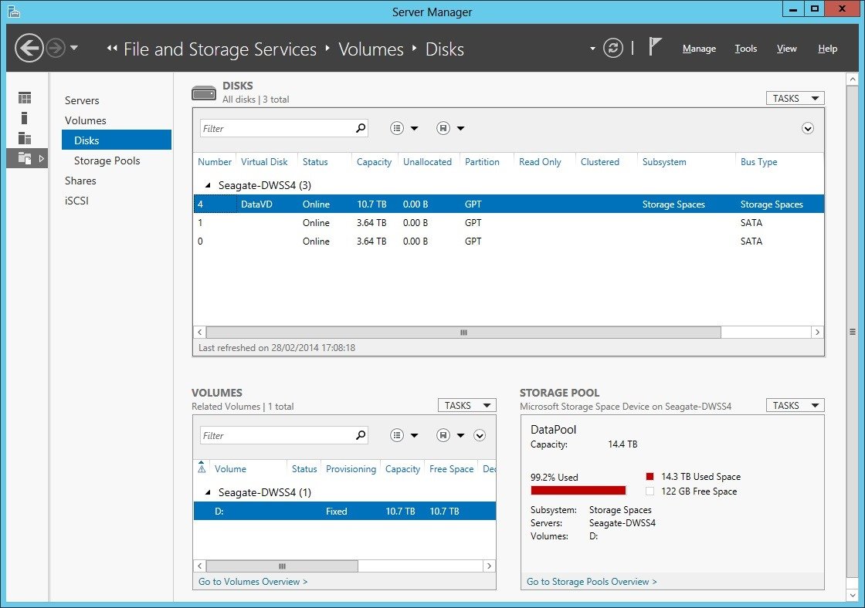Image resolution: width=865 pixels, height=608 pixels.
Task: Open Storage Pools in the sidebar
Action: (107, 160)
